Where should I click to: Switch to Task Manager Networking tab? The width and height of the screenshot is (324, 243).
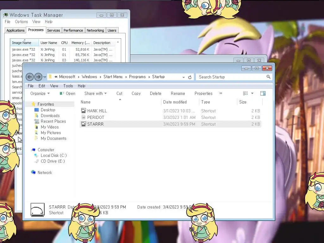pos(95,30)
